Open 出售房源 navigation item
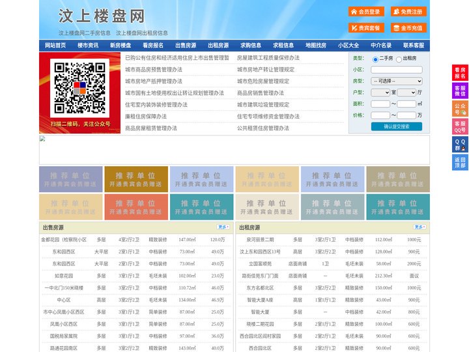The height and width of the screenshot is (352, 469). click(x=186, y=46)
